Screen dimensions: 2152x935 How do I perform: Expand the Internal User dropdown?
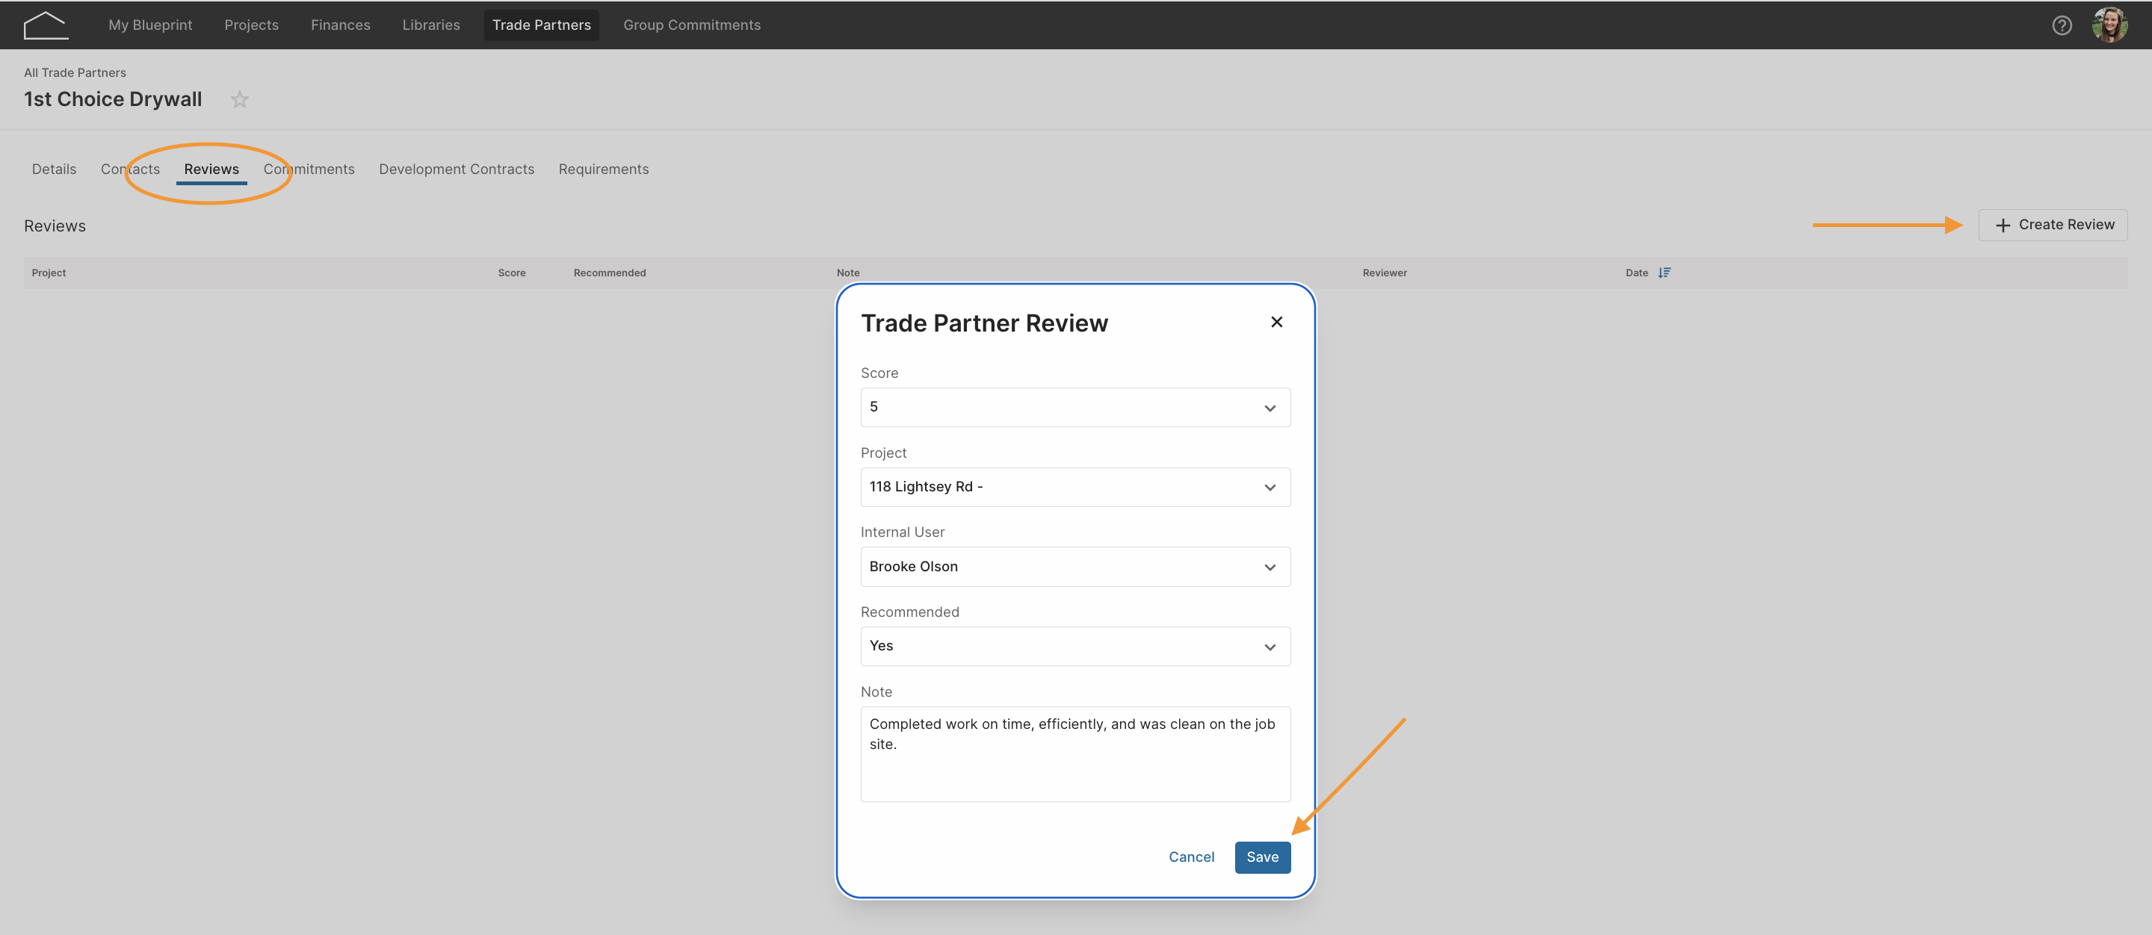point(1075,567)
